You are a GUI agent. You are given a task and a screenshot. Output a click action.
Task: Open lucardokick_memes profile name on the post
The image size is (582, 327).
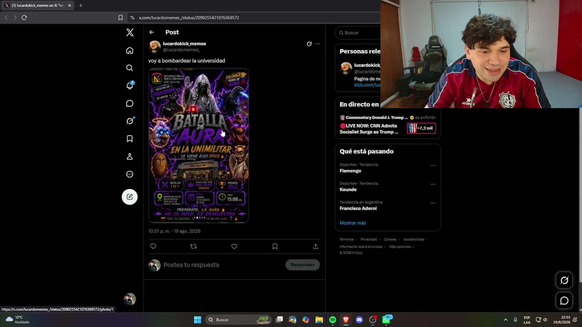tap(184, 44)
